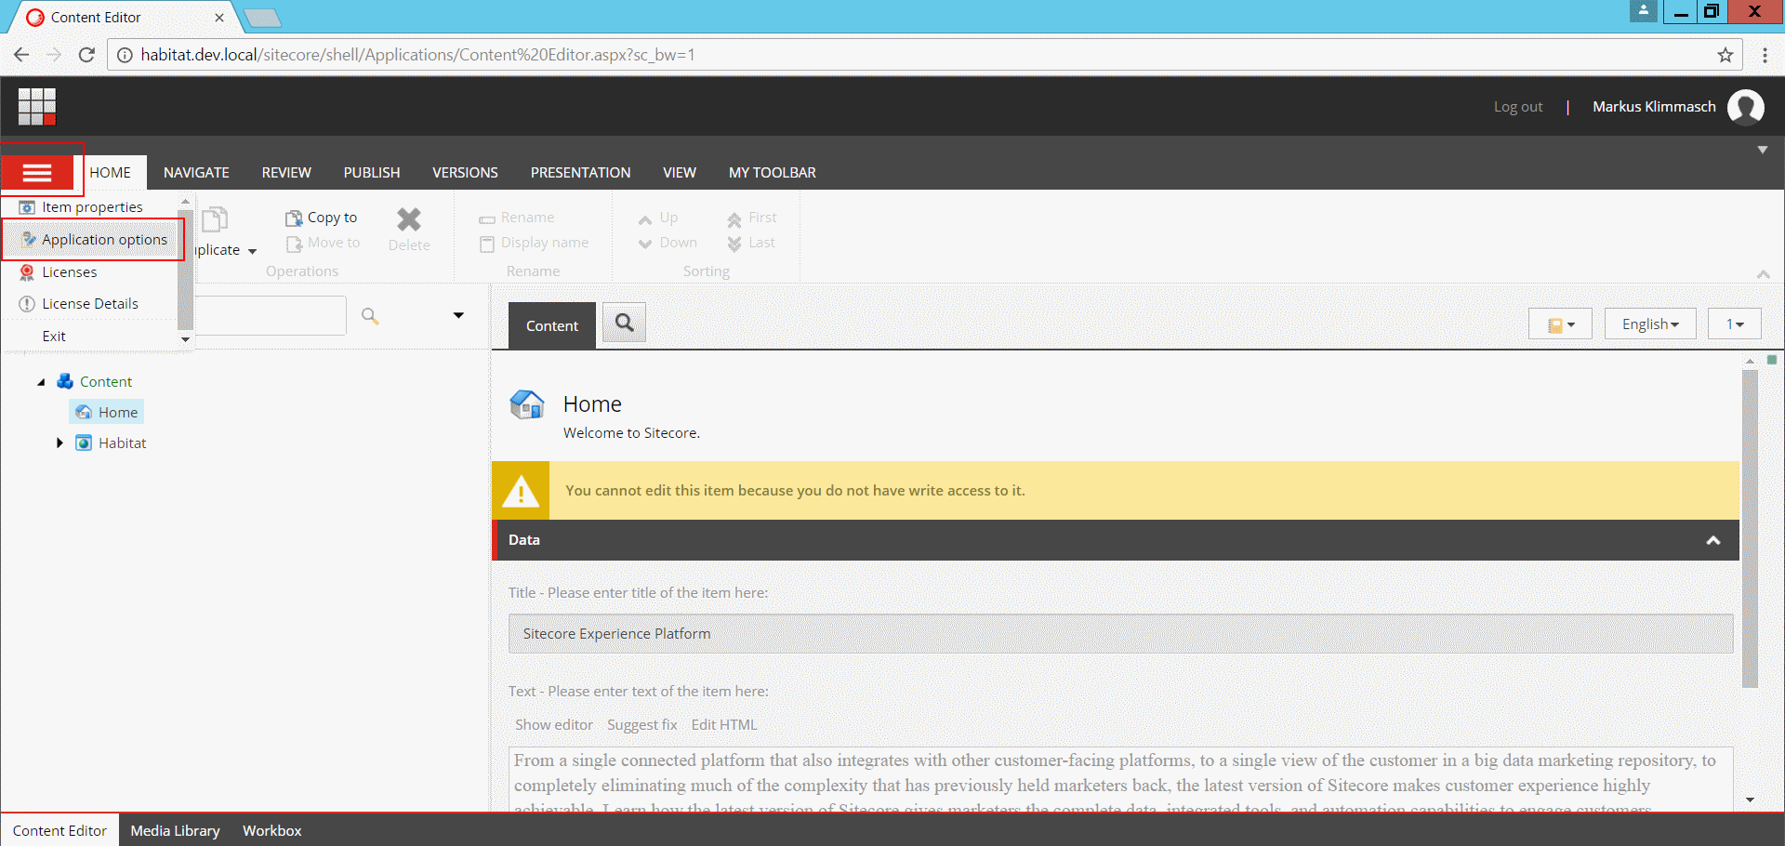This screenshot has height=846, width=1785.
Task: Open the Media Library tab at bottom
Action: (x=175, y=830)
